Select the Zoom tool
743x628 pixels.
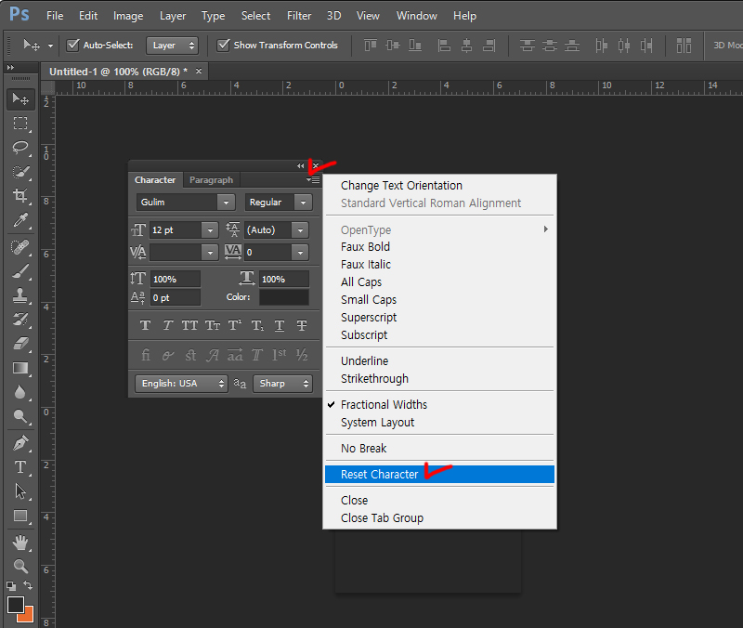20,566
